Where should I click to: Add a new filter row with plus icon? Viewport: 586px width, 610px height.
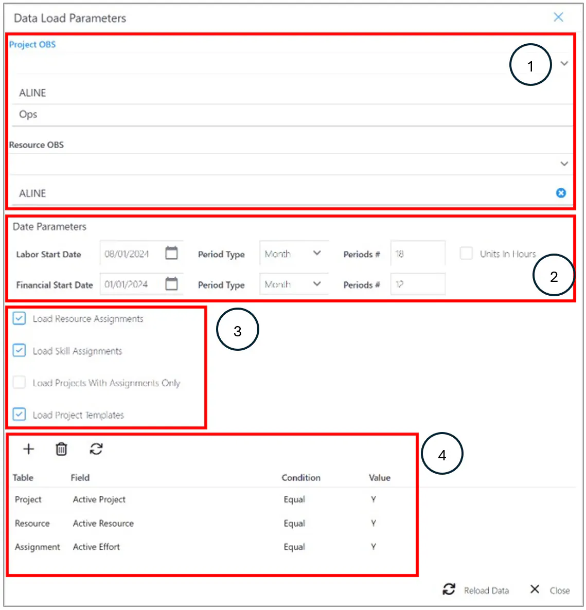click(x=28, y=449)
